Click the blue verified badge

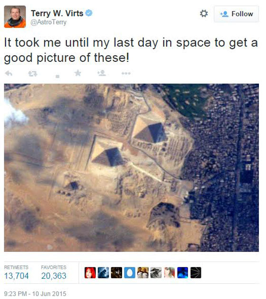point(89,13)
